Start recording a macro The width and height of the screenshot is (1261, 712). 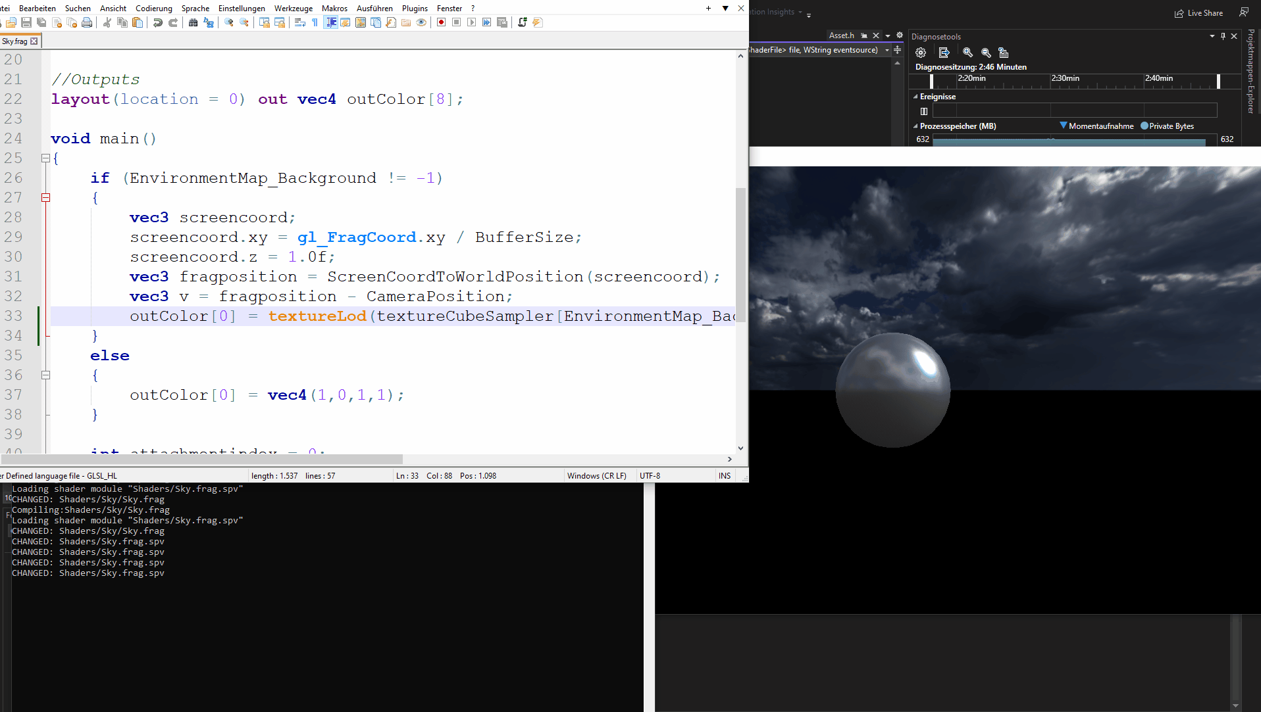pyautogui.click(x=441, y=22)
